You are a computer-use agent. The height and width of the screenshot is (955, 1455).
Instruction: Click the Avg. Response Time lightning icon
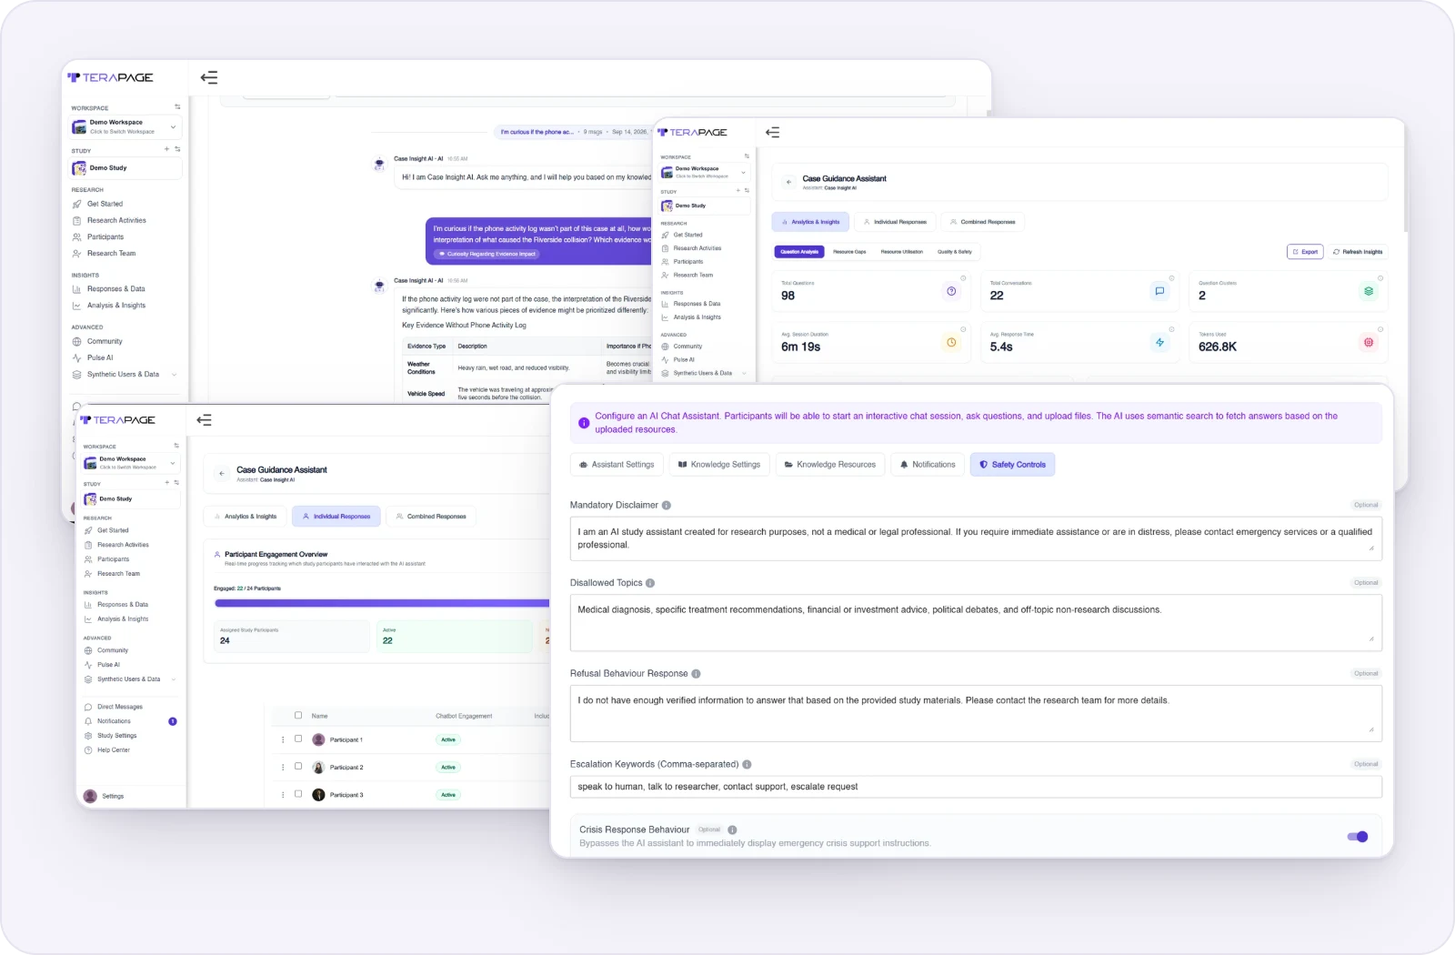tap(1159, 343)
